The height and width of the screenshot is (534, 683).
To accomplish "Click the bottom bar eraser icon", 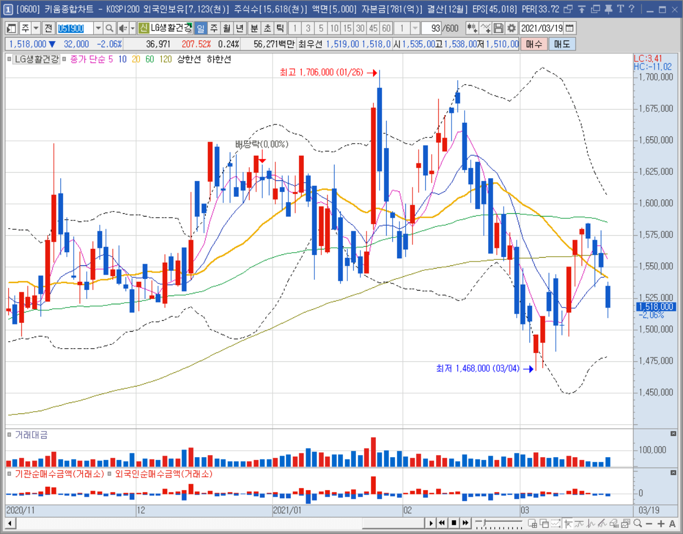I will (614, 524).
